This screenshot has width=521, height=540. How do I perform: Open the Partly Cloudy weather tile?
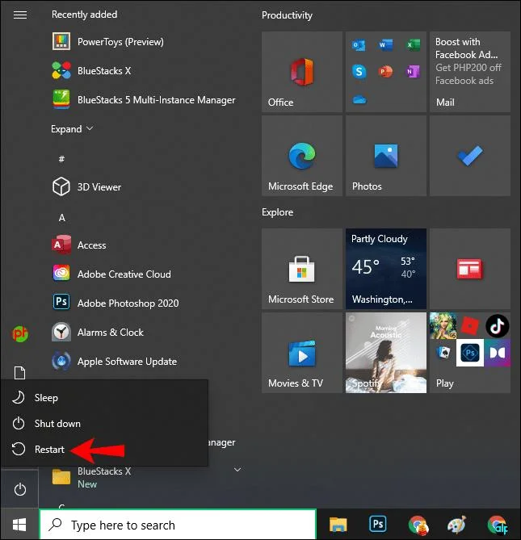pyautogui.click(x=386, y=269)
